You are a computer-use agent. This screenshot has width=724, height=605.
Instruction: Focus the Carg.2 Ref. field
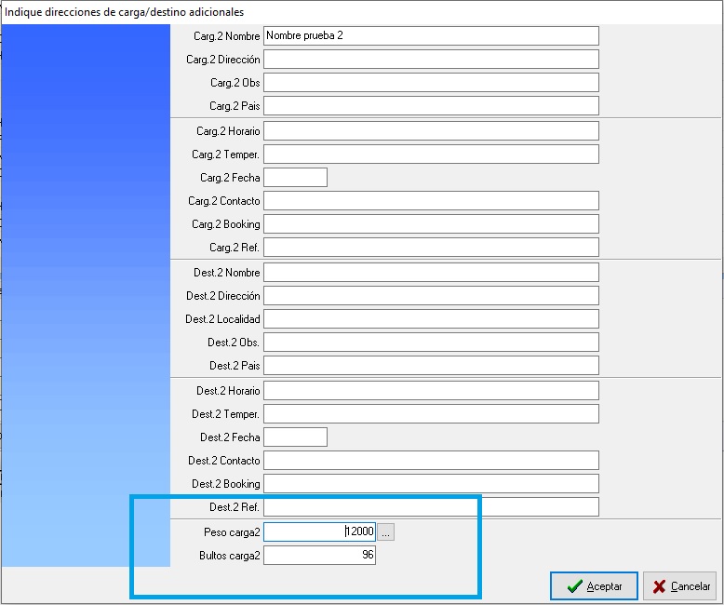(431, 247)
